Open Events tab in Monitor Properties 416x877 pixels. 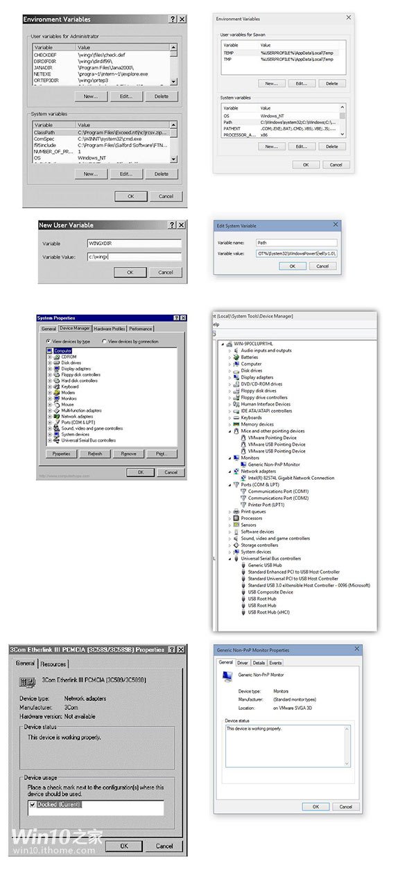click(275, 663)
